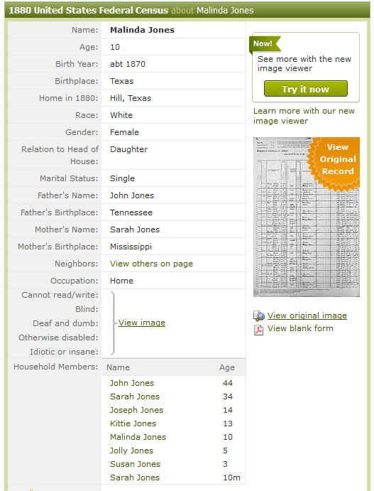The image size is (374, 491).
Task: Open View others on page neighbors link
Action: tap(151, 264)
